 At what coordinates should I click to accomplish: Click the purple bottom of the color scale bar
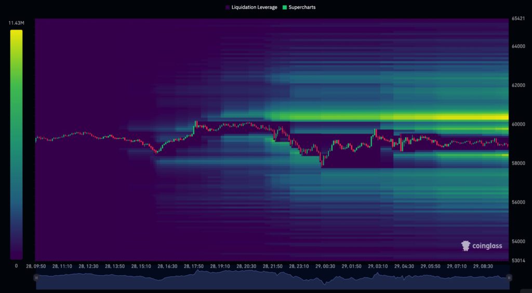point(16,255)
